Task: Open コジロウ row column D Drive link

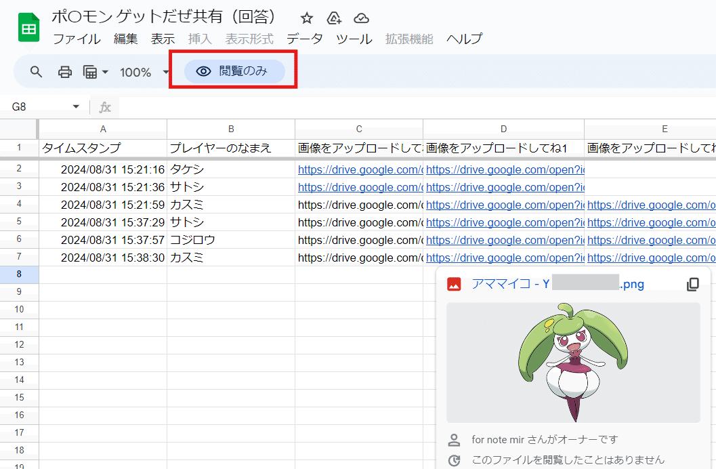Action: [x=505, y=240]
